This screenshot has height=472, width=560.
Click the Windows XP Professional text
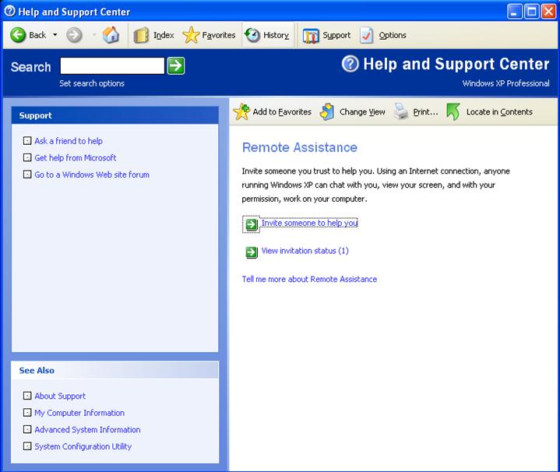[x=505, y=83]
